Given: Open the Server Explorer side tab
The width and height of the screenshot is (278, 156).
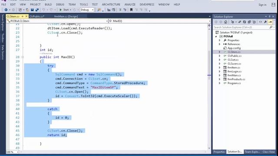Looking at the screenshot, I should click(3, 23).
